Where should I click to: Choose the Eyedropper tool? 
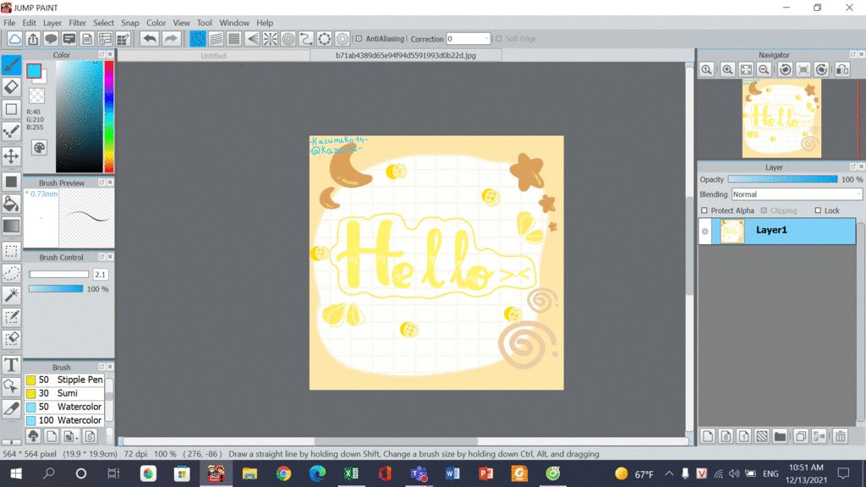[x=11, y=409]
